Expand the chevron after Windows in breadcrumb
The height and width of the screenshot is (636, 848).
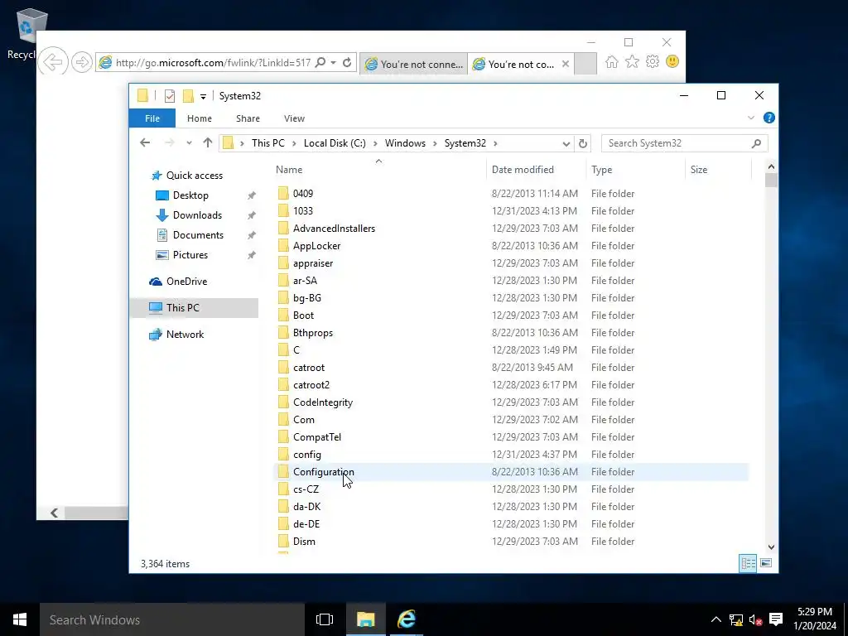click(435, 143)
